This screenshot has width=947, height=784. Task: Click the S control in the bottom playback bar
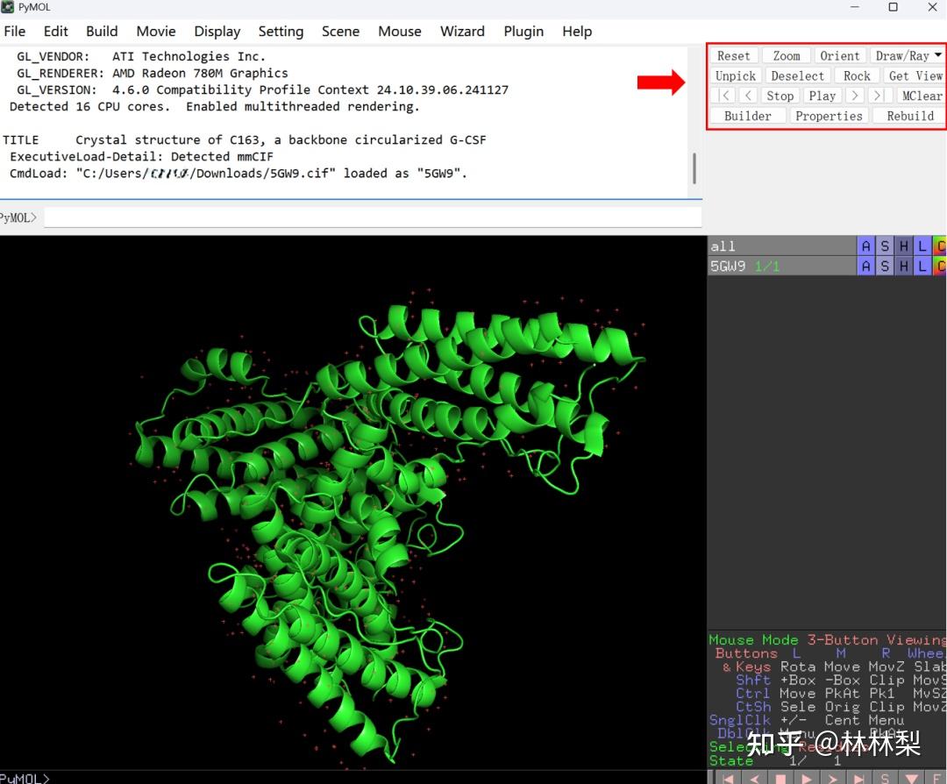(x=886, y=778)
